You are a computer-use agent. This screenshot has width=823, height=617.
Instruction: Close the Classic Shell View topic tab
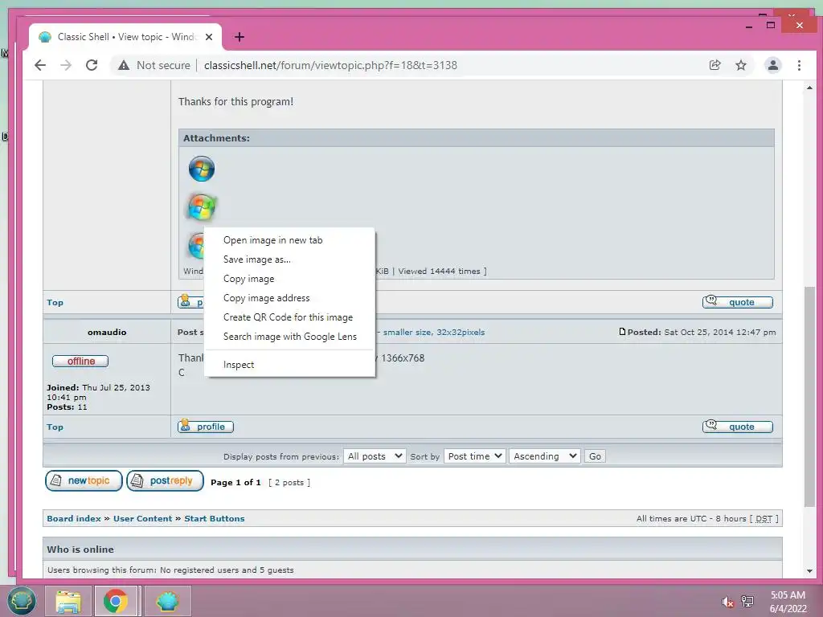click(x=209, y=37)
